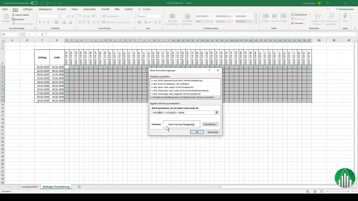358x201 pixels.
Task: Click the Sortieren und Filtern icon
Action: pos(318,16)
